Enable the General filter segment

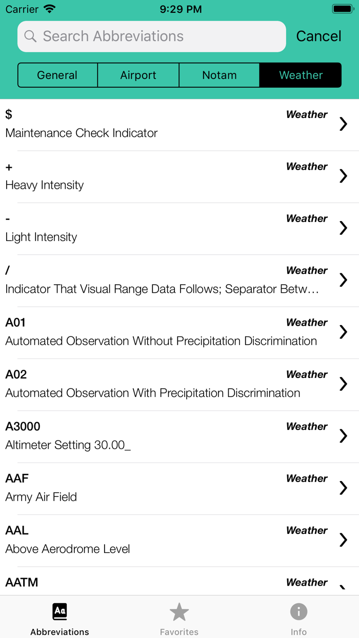pyautogui.click(x=57, y=75)
